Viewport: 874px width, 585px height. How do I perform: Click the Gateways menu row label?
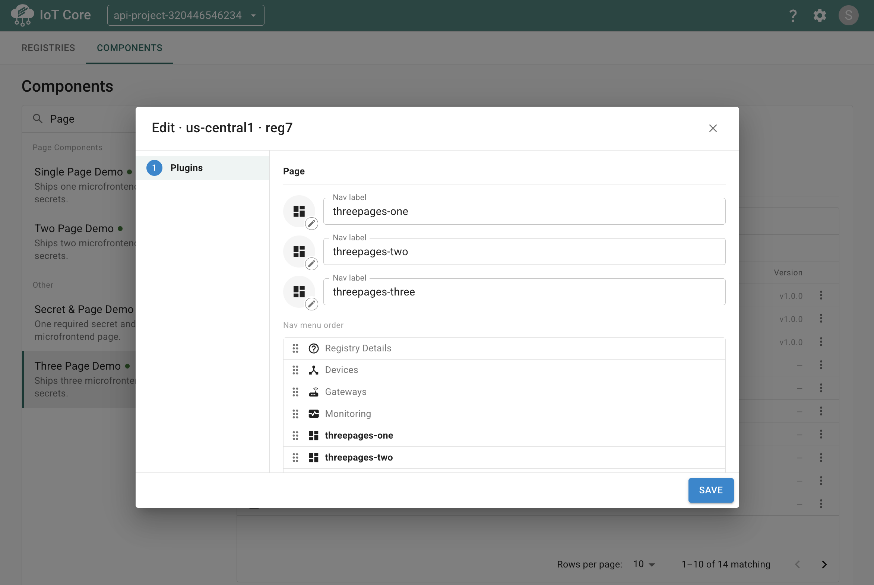click(x=346, y=392)
